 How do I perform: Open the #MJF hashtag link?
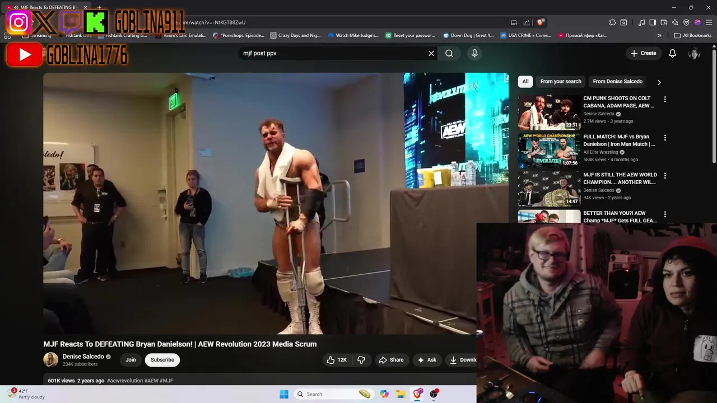point(166,381)
